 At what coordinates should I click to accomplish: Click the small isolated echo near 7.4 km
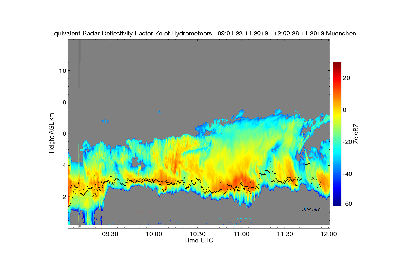[x=159, y=112]
